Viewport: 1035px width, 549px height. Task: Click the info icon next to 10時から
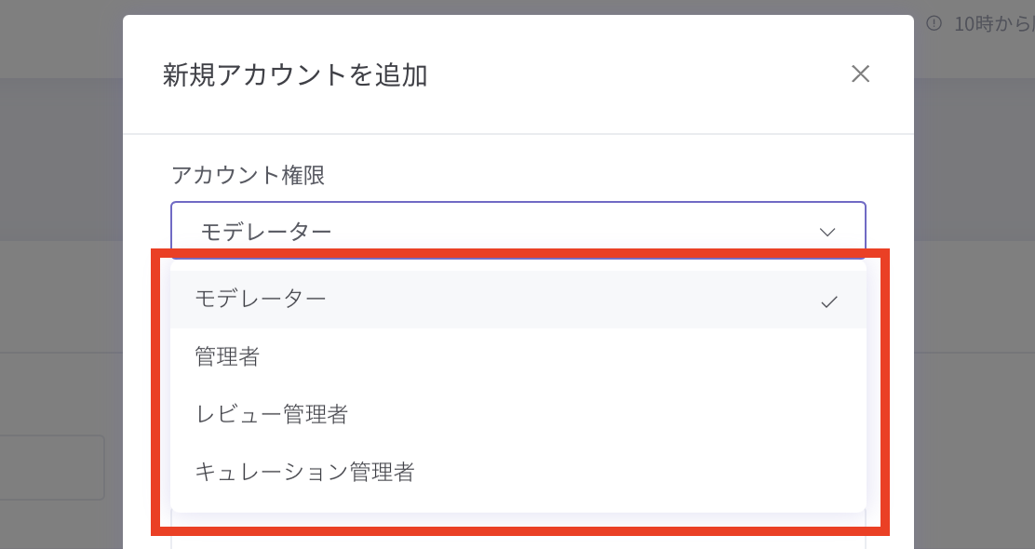coord(934,23)
